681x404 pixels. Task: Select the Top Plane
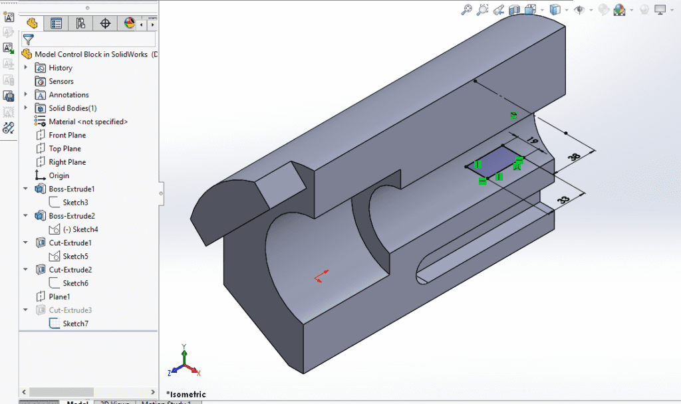65,148
